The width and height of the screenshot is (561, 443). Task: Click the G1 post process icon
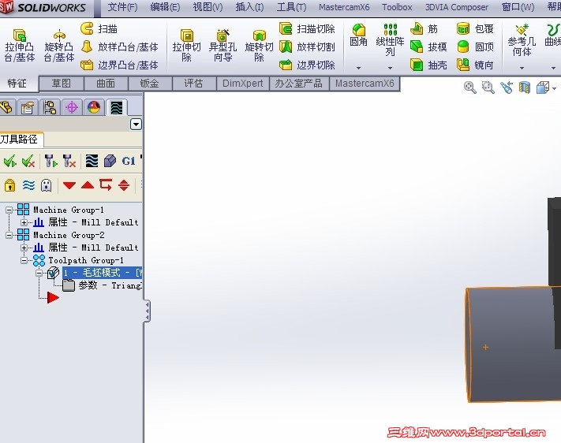(129, 162)
